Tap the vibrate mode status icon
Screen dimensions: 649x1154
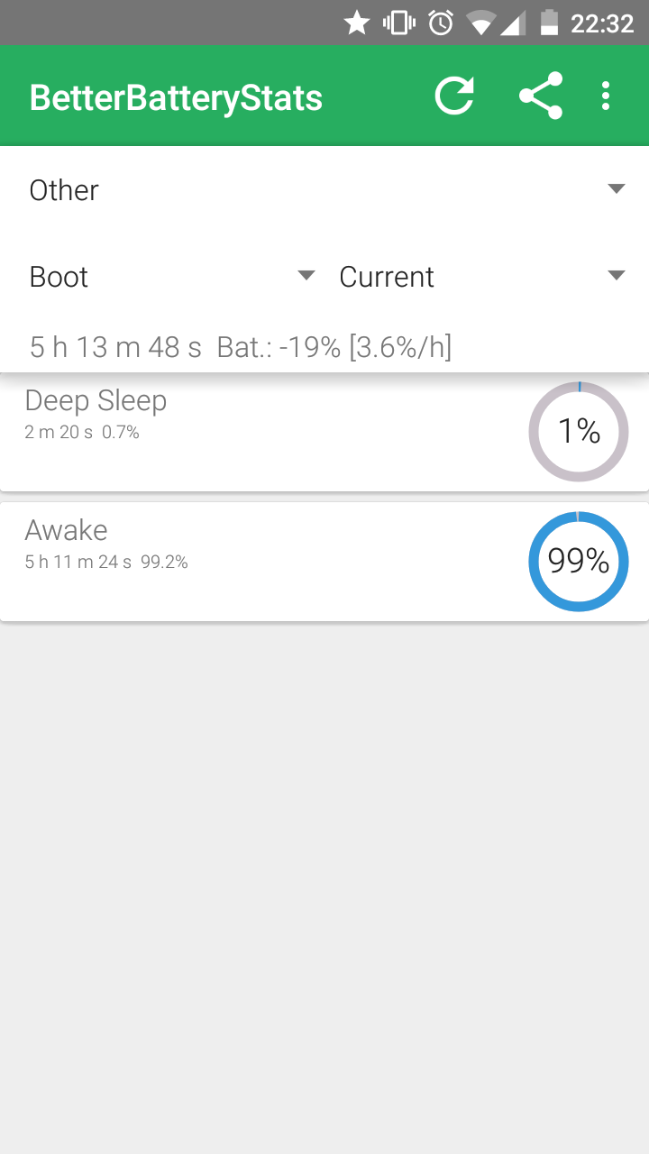coord(399,23)
